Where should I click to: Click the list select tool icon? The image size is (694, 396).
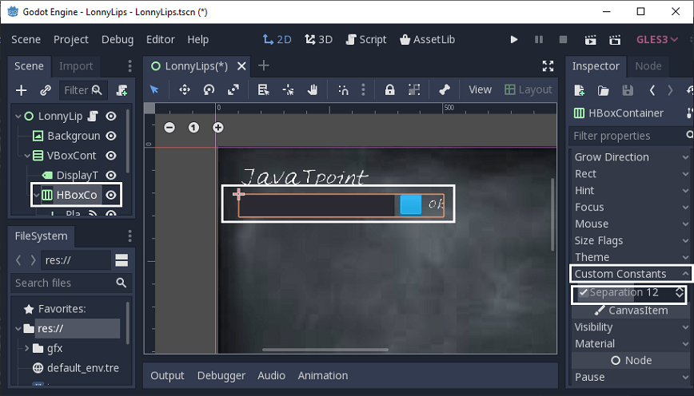tap(264, 89)
